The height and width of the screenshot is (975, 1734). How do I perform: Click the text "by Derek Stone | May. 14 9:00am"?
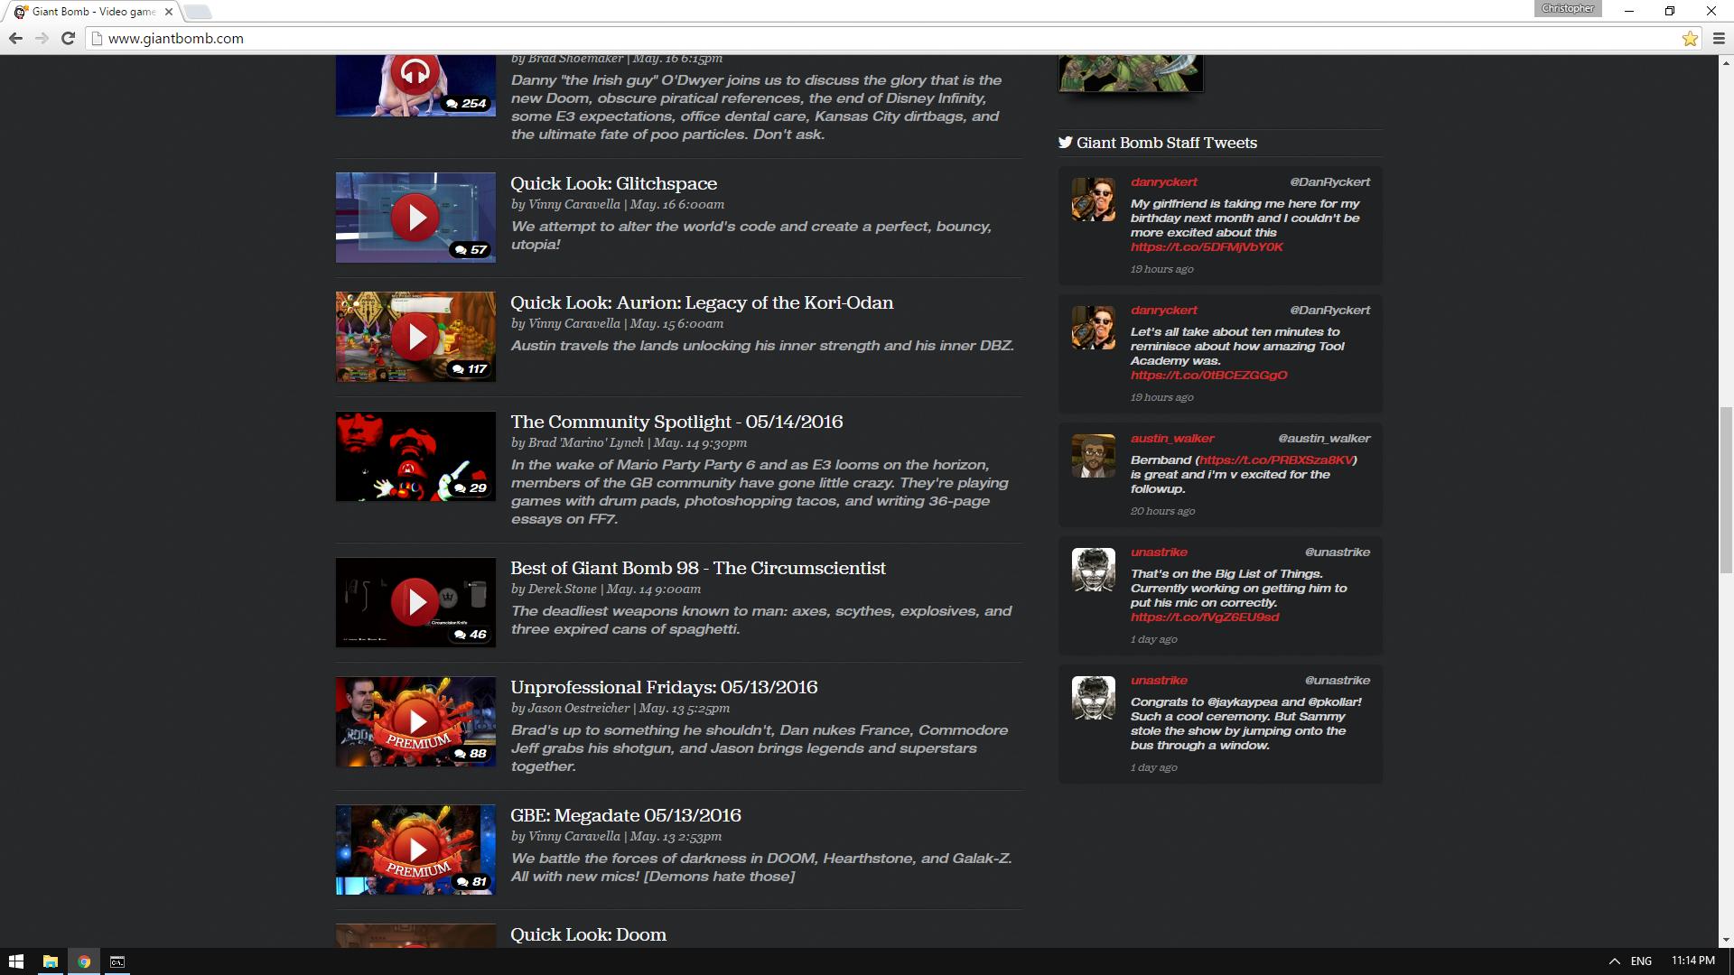tap(606, 590)
